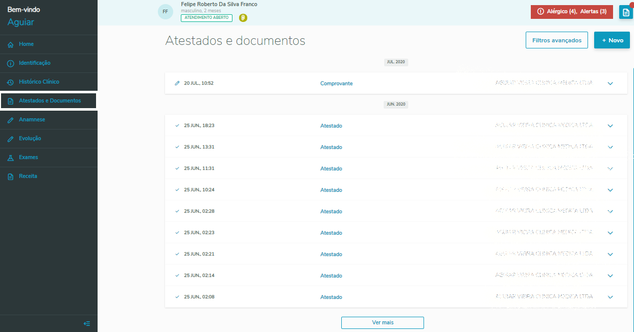Select Evolução in the sidebar
Image resolution: width=634 pixels, height=332 pixels.
(x=29, y=138)
